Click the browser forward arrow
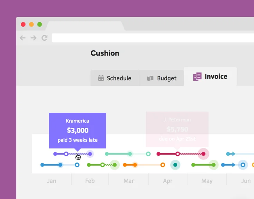The image size is (254, 199). pos(34,38)
